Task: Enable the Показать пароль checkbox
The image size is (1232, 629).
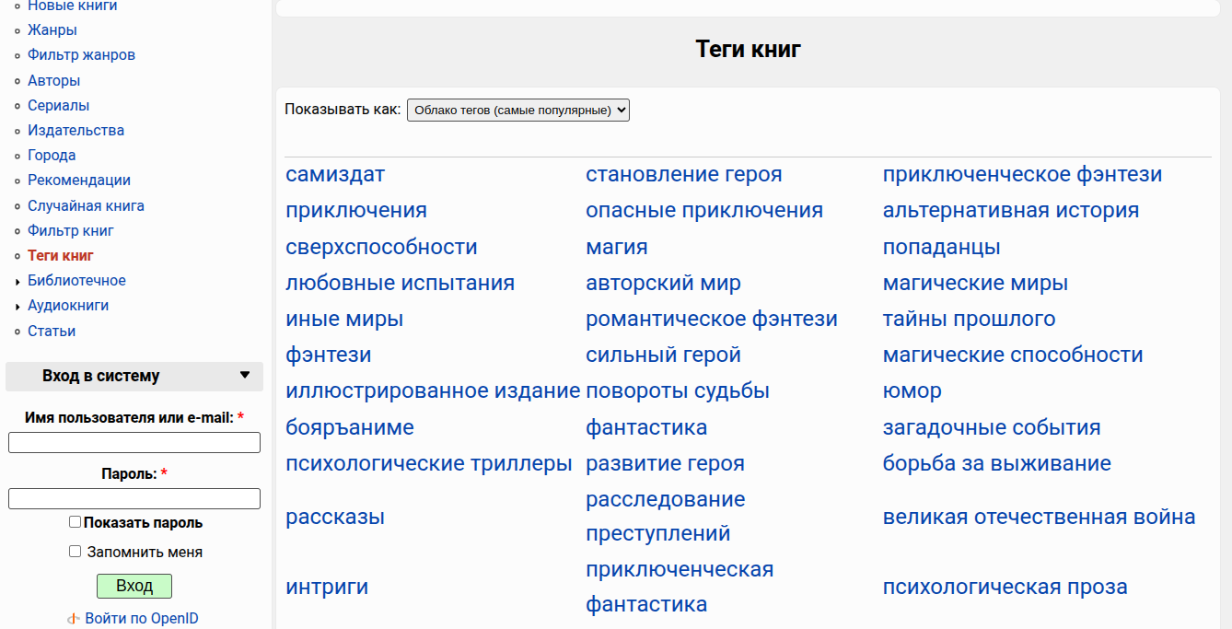Action: [76, 522]
